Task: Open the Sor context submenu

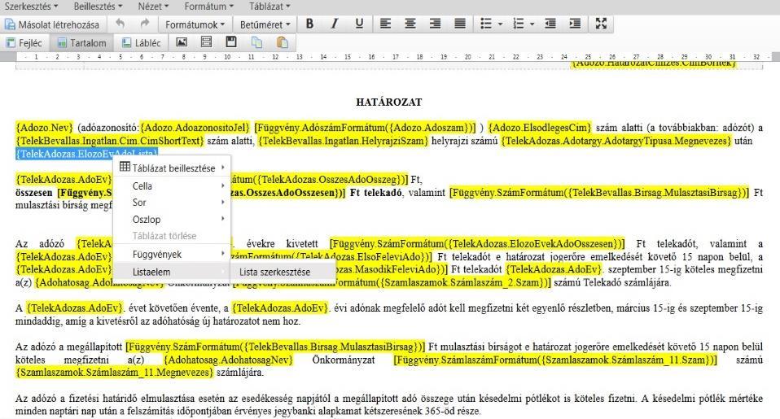Action: (172, 203)
